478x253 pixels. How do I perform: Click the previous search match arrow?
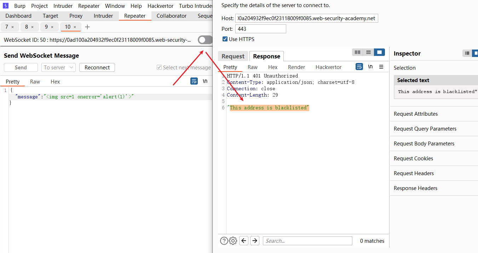point(244,241)
